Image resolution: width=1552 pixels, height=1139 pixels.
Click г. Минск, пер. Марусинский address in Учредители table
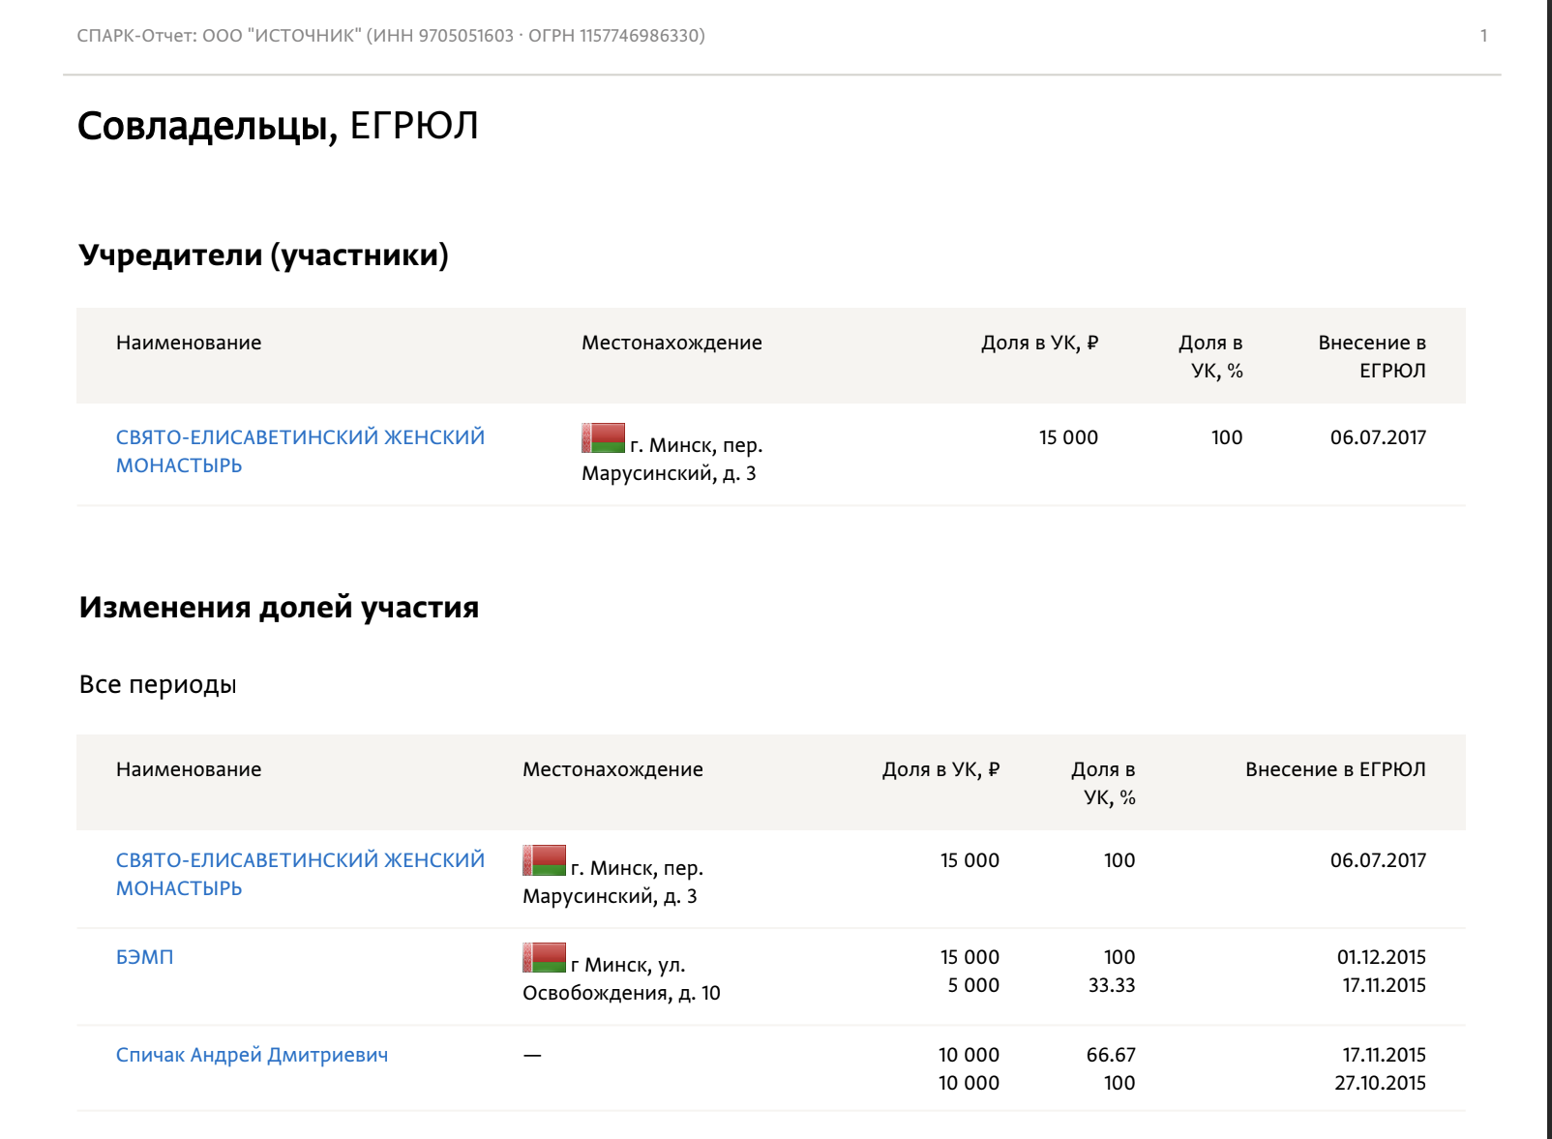[x=672, y=459]
